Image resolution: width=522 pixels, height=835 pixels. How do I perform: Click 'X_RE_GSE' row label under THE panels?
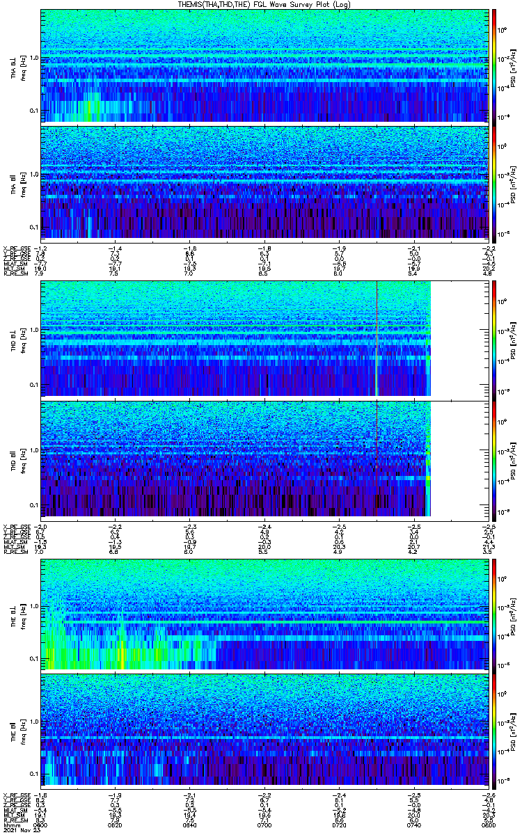click(x=16, y=795)
